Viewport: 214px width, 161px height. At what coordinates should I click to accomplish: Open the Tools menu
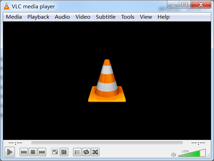pyautogui.click(x=128, y=17)
